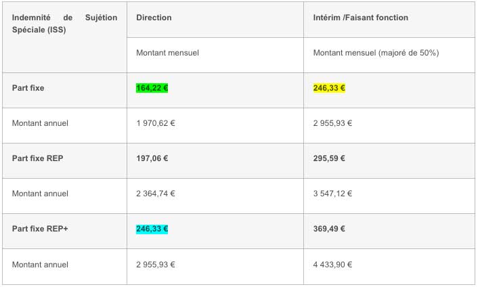Select the 2 364,74 € annual amount
The image size is (478, 287).
pos(156,194)
